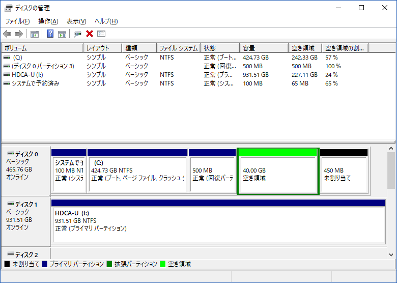Viewport: 397px width, 283px height.
Task: Click the Disk Management title bar icon
Action: tap(8, 8)
